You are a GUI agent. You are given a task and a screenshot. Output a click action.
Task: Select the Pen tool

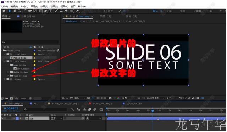pyautogui.click(x=46, y=11)
